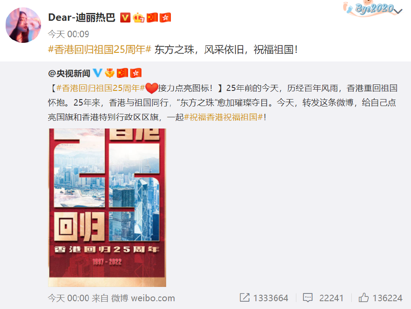Click the crown membership icon
Viewport: 411px width, 309px height.
[139, 18]
